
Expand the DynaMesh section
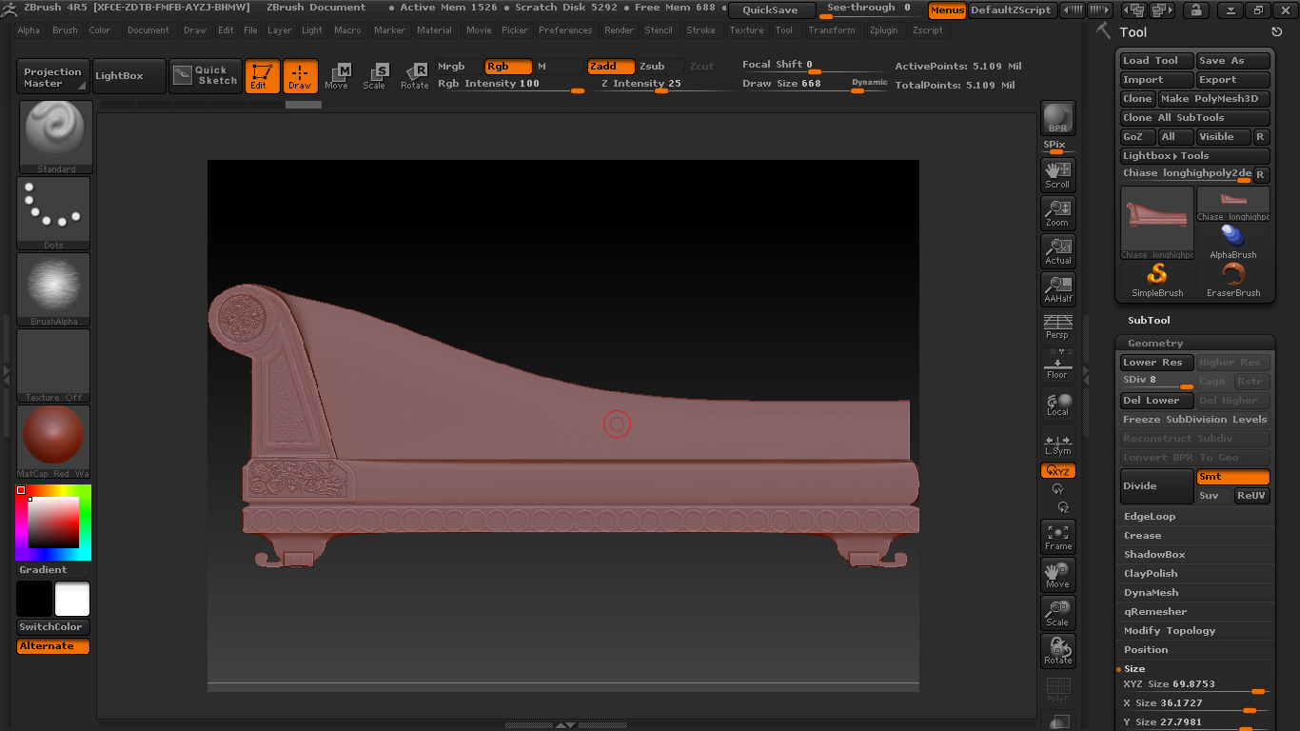1152,593
